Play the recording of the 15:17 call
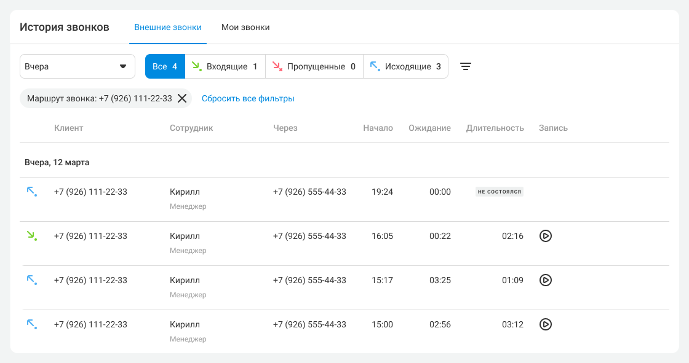The width and height of the screenshot is (689, 363). coord(545,280)
